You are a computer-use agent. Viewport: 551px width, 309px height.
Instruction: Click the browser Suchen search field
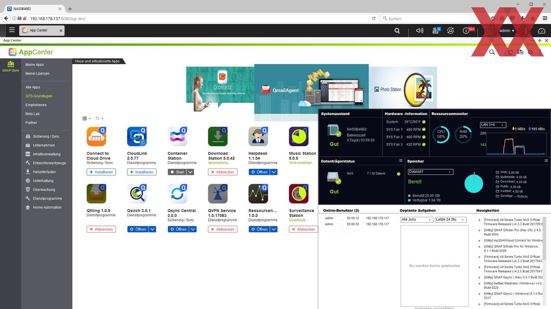coord(434,18)
